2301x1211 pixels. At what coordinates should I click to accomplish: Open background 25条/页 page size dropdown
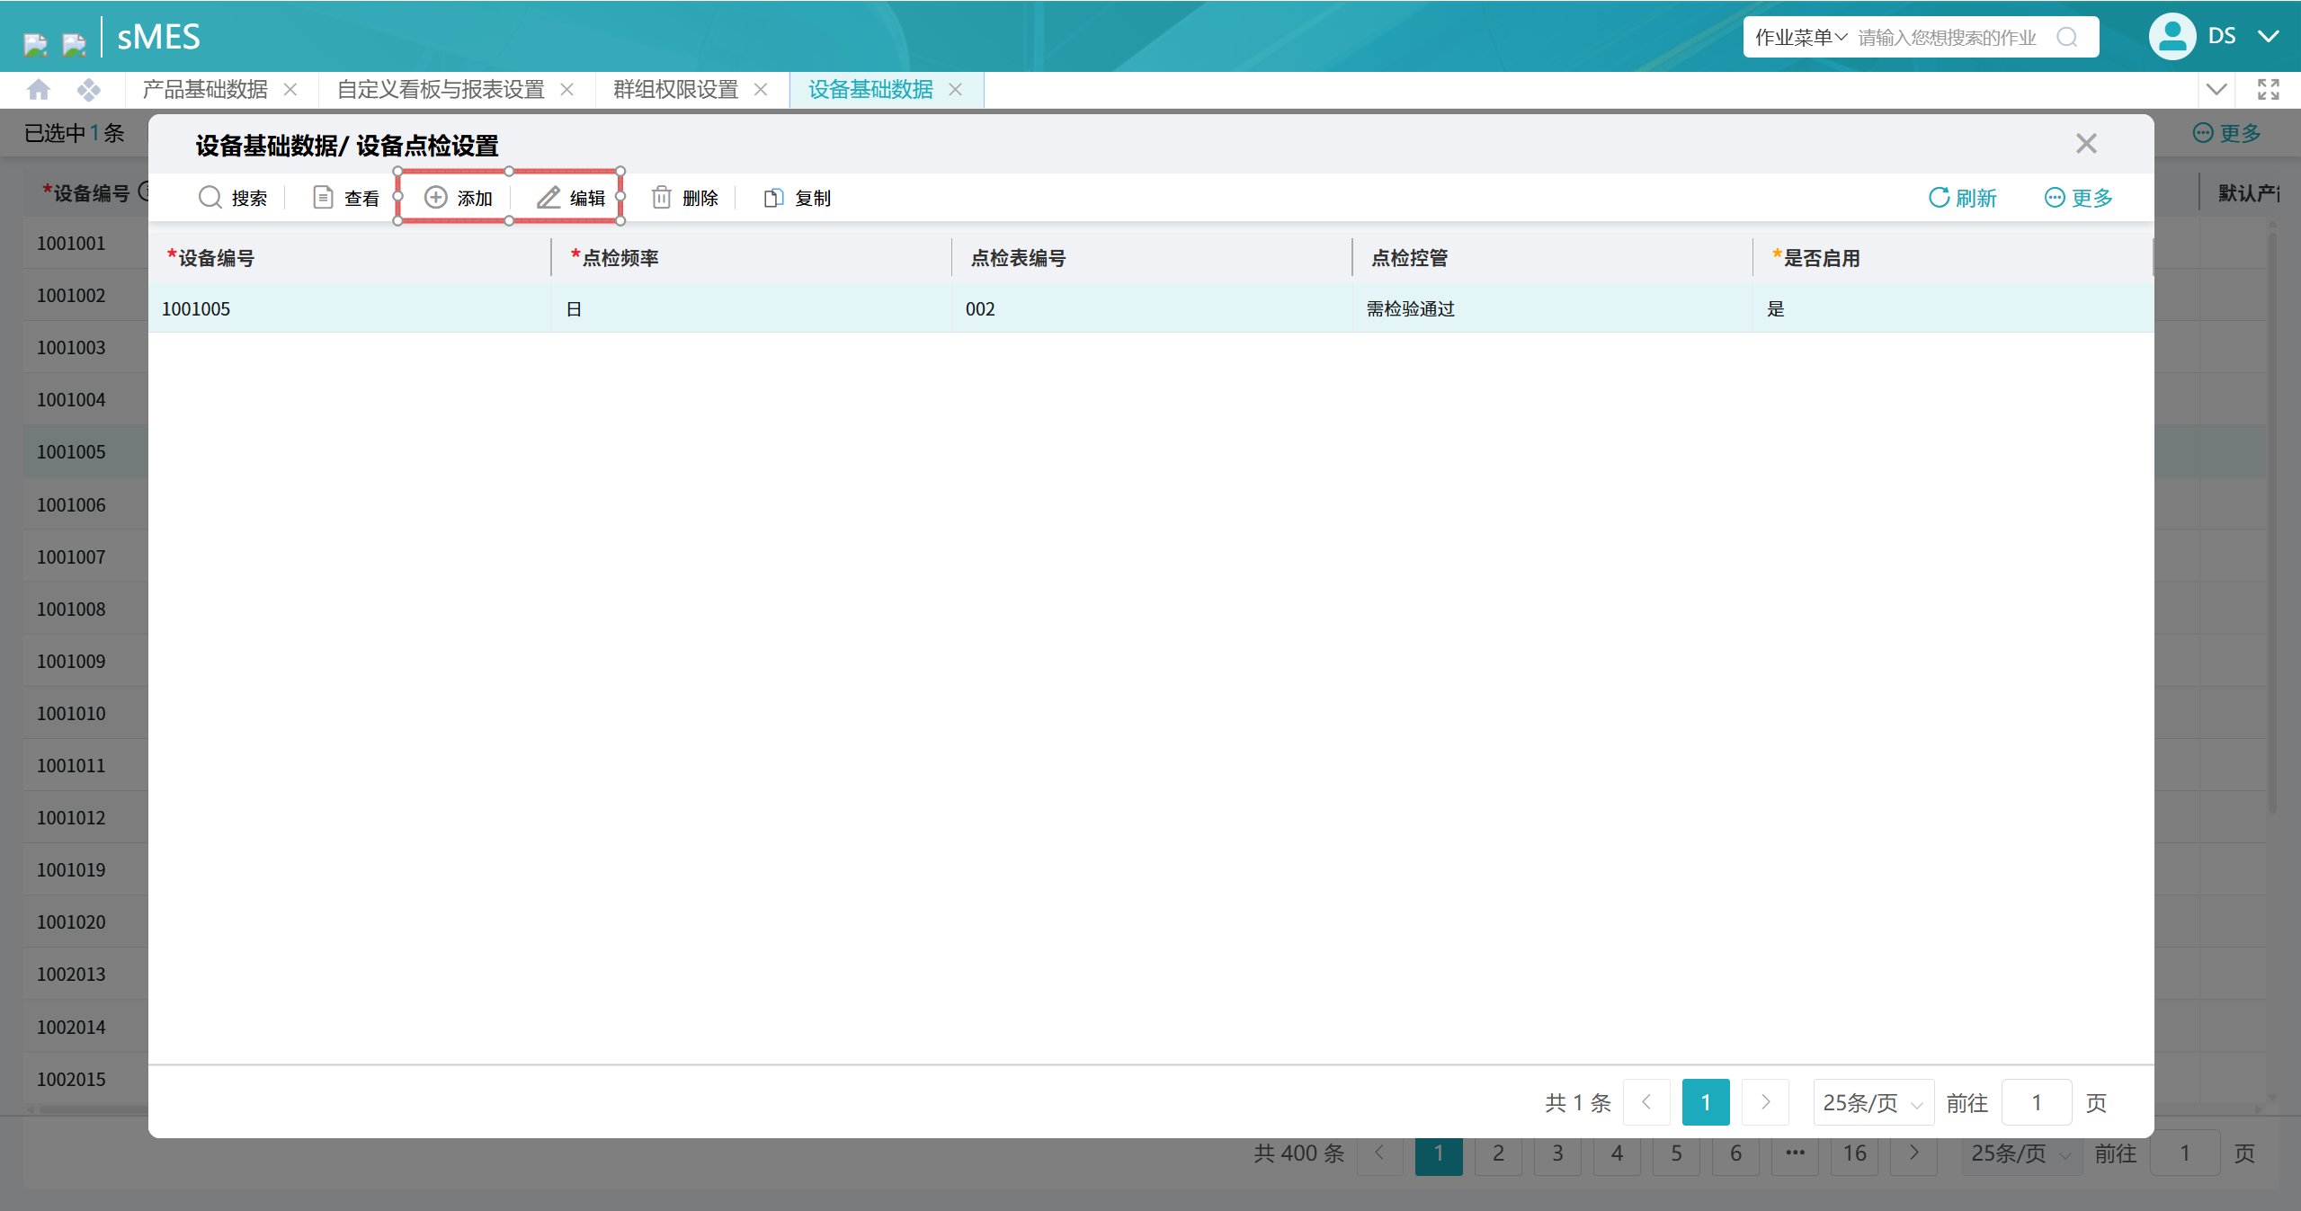[2021, 1153]
